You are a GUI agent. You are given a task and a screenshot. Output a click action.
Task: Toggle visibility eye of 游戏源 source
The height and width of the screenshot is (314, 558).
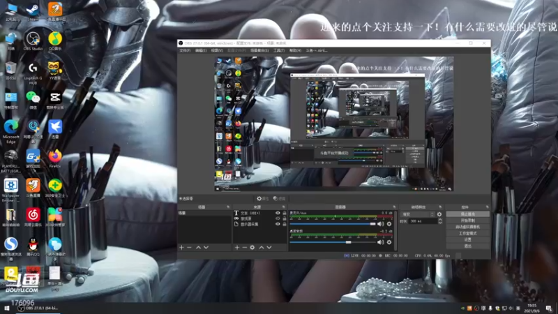pyautogui.click(x=278, y=218)
